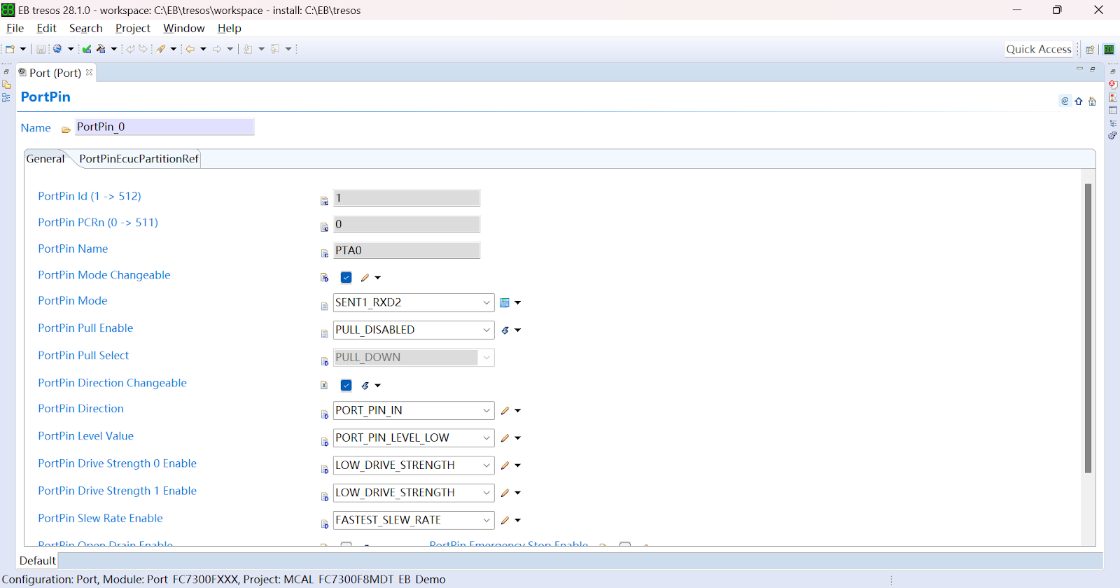
Task: Minimize the editor area with the dash icon
Action: pyautogui.click(x=1079, y=69)
